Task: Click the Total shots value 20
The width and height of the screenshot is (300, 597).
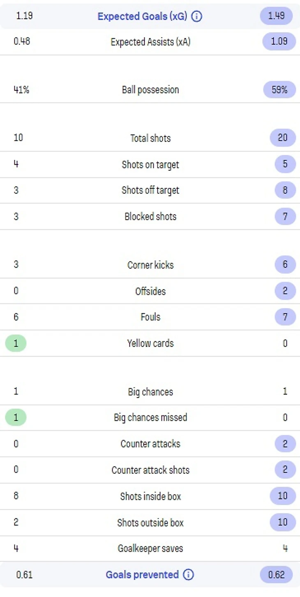Action: pyautogui.click(x=283, y=138)
